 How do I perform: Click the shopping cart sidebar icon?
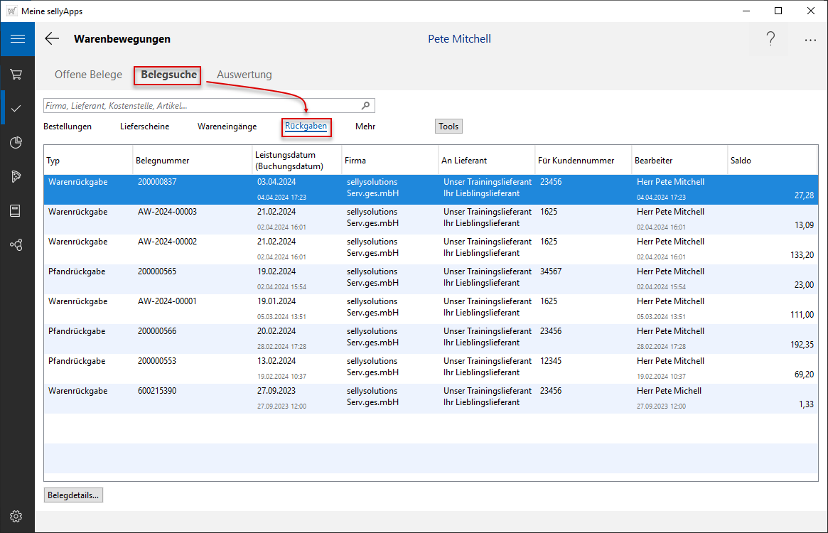[x=16, y=74]
